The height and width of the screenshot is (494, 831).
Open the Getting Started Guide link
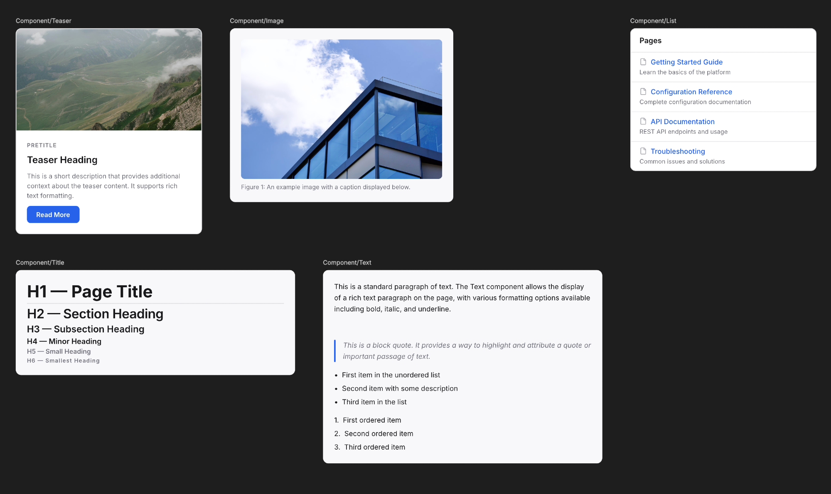(x=686, y=62)
